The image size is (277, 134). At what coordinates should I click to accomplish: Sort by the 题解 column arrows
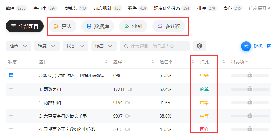pyautogui.click(x=153, y=62)
